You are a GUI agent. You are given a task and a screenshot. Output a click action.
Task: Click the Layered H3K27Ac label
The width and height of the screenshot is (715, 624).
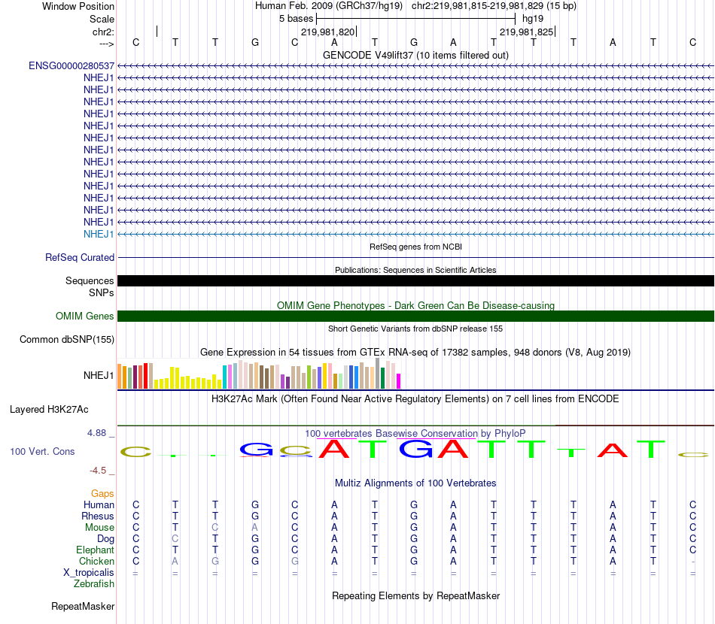[49, 410]
